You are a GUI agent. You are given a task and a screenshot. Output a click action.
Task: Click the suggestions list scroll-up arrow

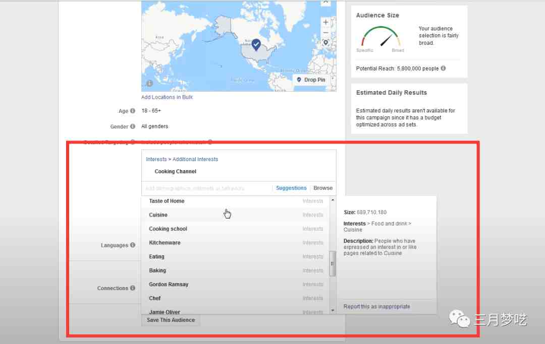[x=333, y=200]
